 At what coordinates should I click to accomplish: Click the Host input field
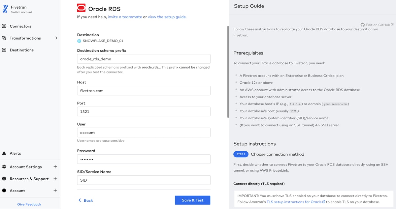(144, 91)
